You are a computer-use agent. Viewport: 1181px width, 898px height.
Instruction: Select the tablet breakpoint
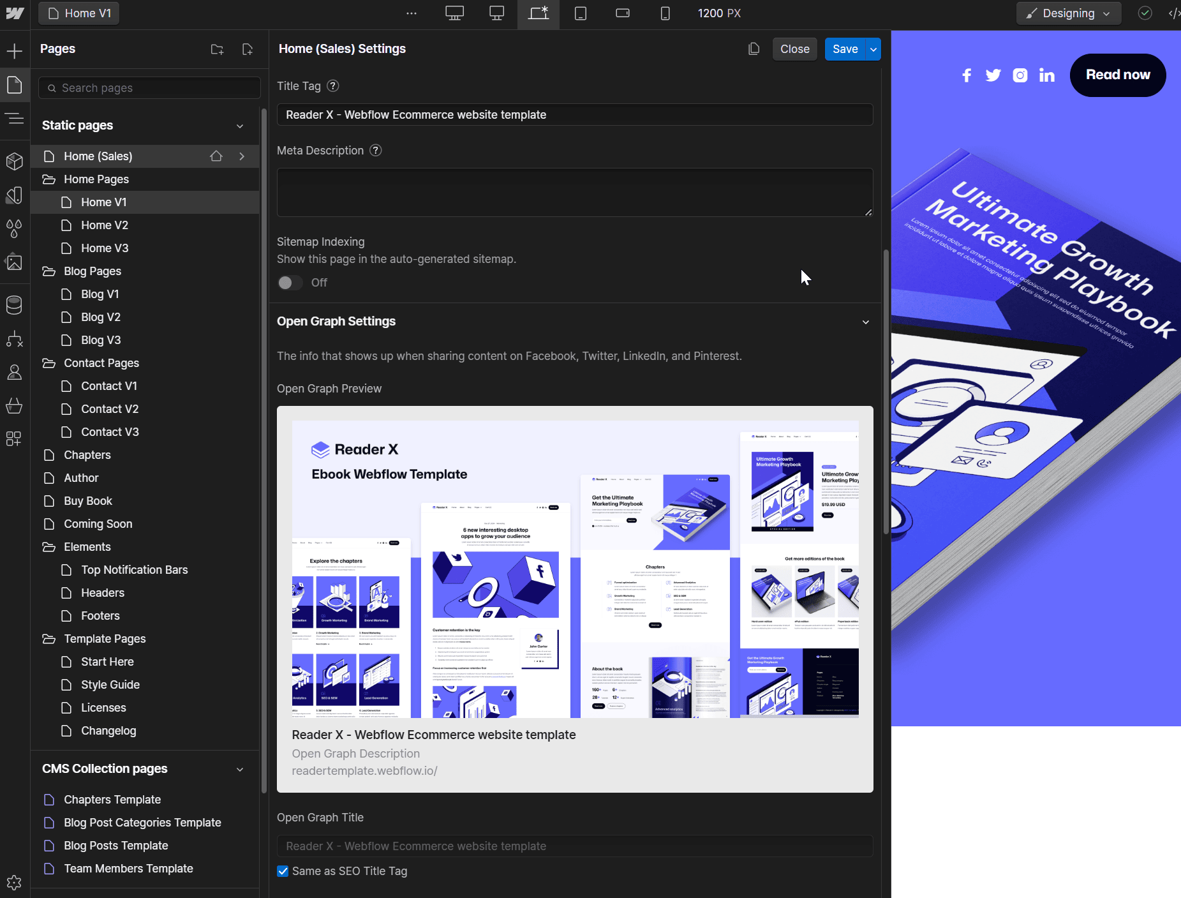click(581, 13)
